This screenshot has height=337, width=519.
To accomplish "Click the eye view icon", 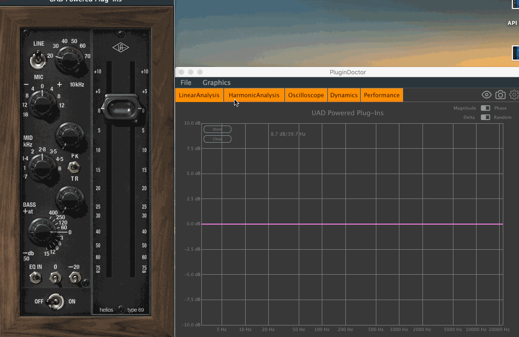I will click(486, 95).
